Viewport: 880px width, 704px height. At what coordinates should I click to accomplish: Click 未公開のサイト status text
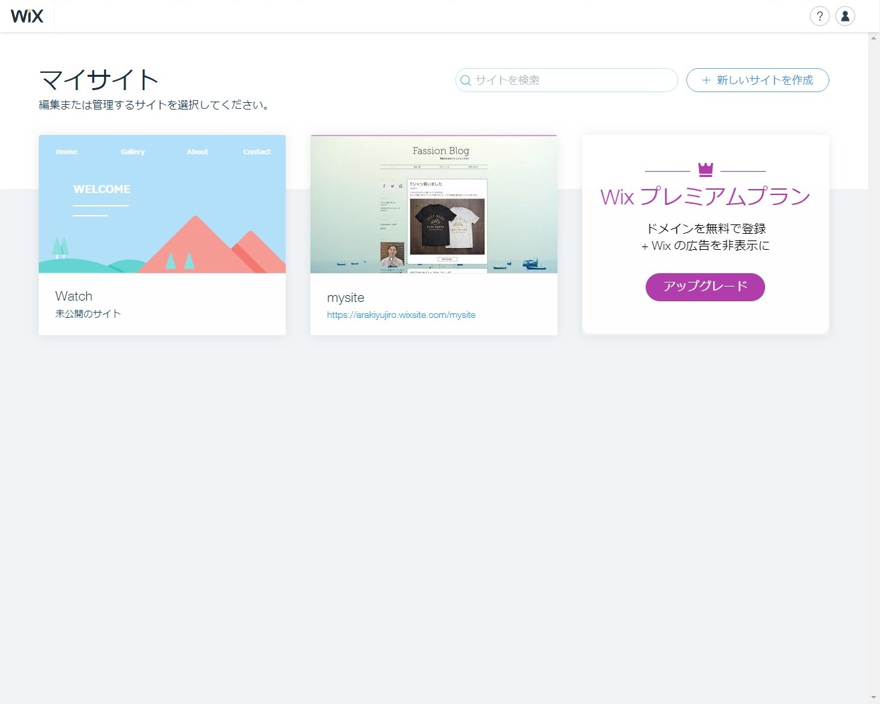coord(88,314)
